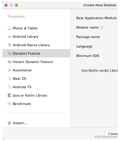Click the Module name label
121x142 pixels.
[87, 27]
